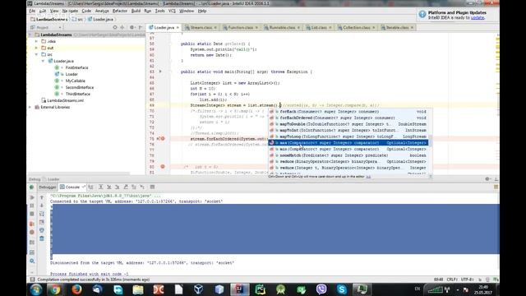Click the Loader.java breadcrumb in navigation bar

100,20
